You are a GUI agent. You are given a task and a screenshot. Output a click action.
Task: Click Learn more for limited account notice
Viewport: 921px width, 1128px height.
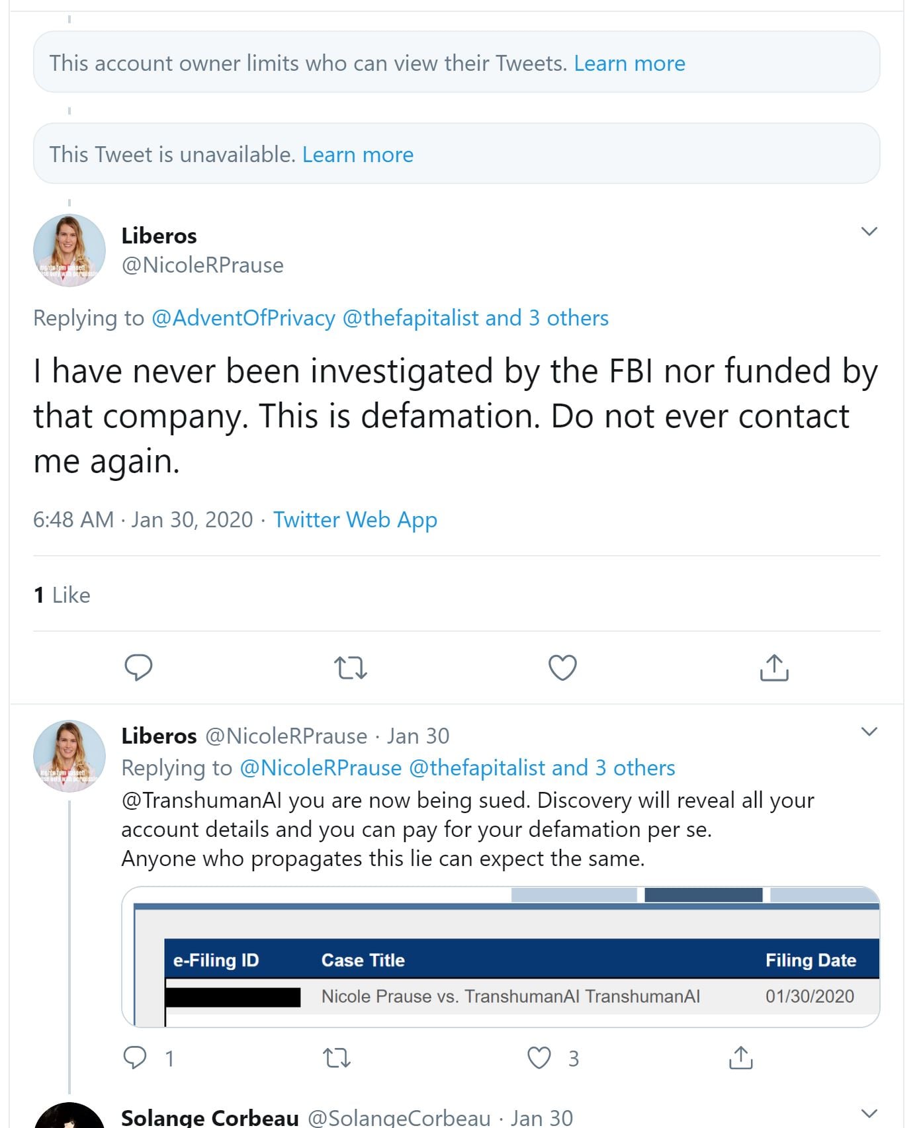pyautogui.click(x=629, y=63)
